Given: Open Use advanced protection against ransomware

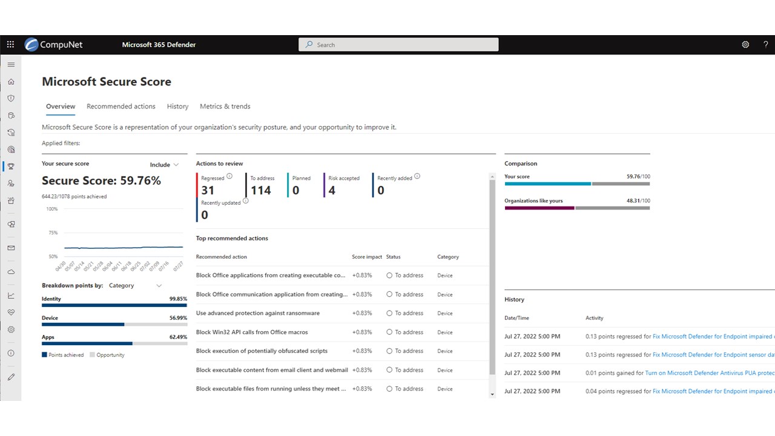Looking at the screenshot, I should 258,313.
